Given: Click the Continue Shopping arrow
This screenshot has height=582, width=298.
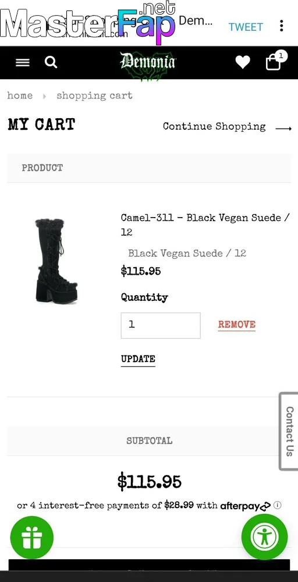Looking at the screenshot, I should click(x=283, y=129).
